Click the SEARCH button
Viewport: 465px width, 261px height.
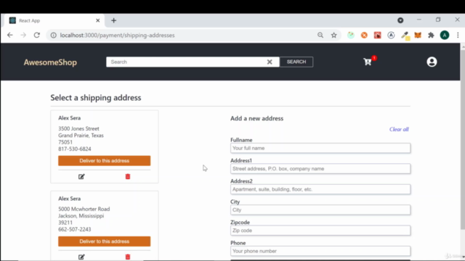pos(296,62)
